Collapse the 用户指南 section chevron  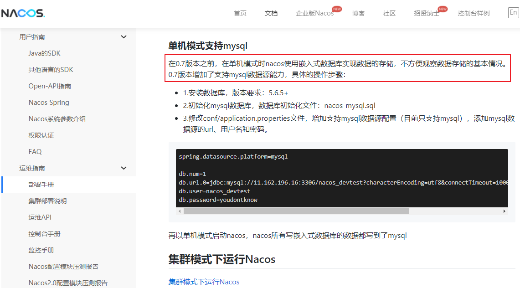tap(124, 37)
